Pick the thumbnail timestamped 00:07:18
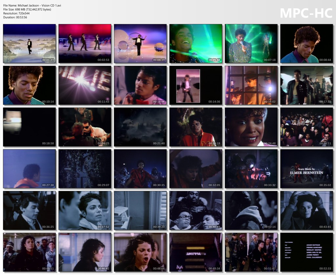Viewport: 336px width, 275px height. coord(251,44)
